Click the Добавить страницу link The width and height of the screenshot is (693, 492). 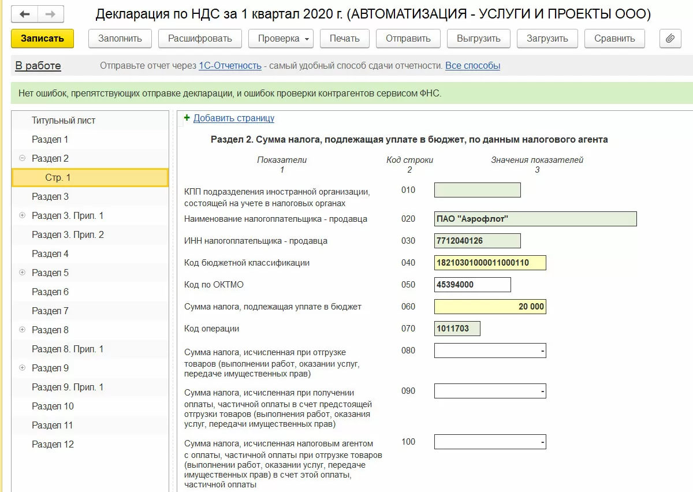pyautogui.click(x=234, y=118)
